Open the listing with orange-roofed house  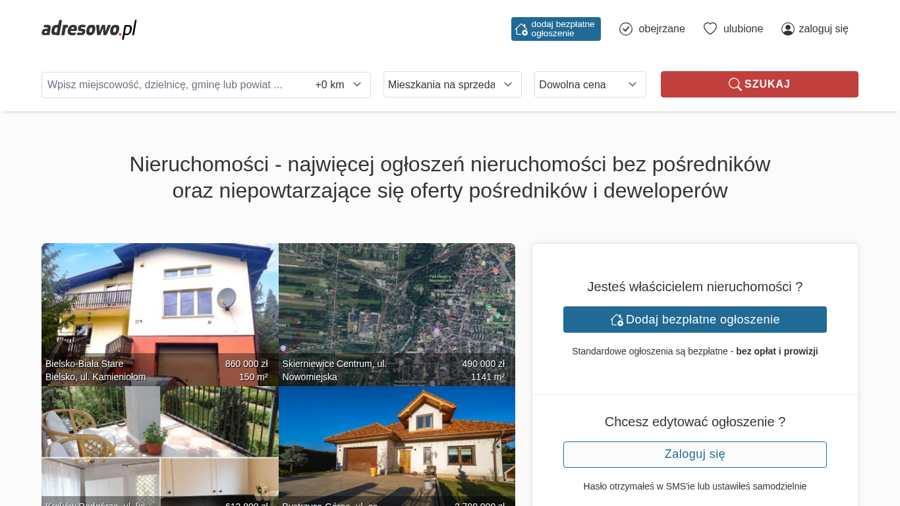397,441
